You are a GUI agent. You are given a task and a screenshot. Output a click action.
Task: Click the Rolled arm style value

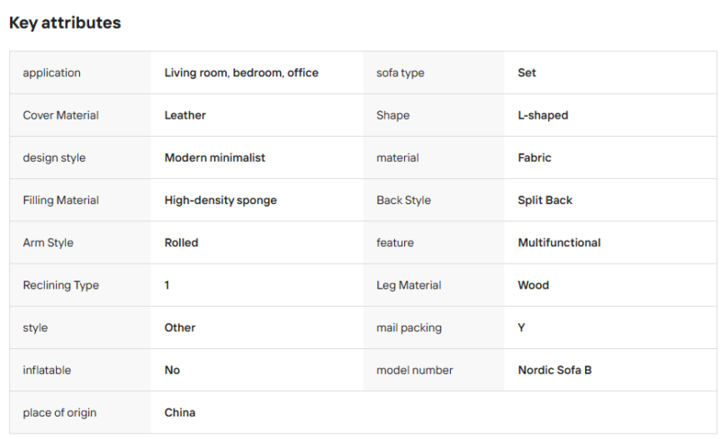[x=182, y=243]
